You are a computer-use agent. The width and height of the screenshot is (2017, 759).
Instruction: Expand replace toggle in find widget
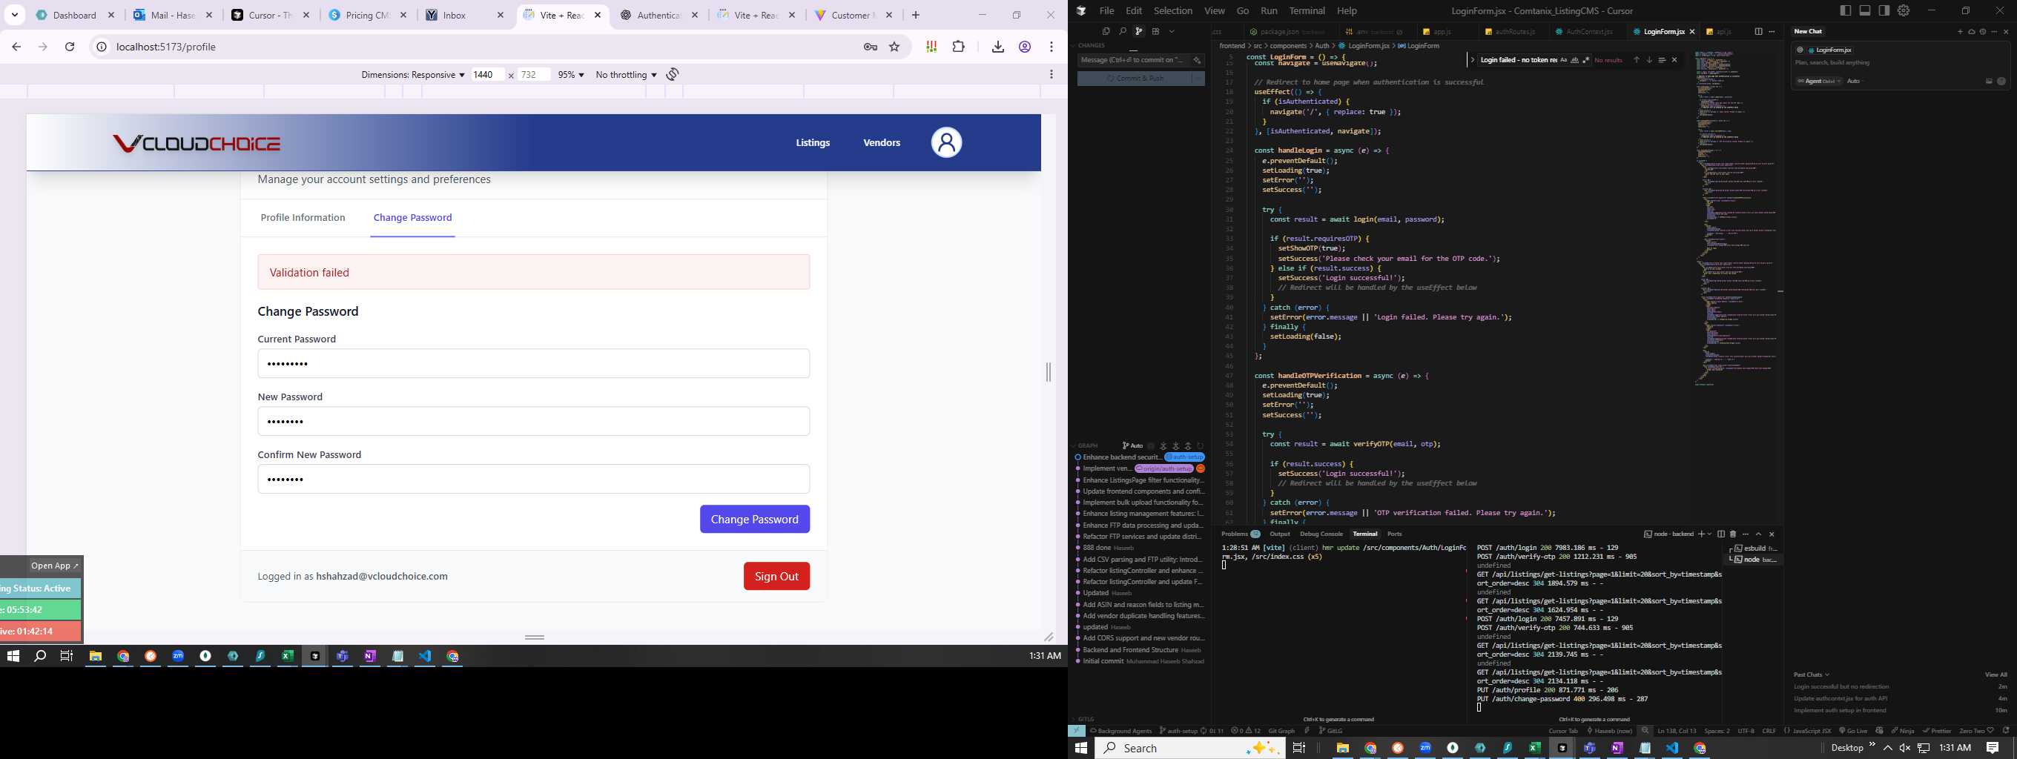[1473, 60]
